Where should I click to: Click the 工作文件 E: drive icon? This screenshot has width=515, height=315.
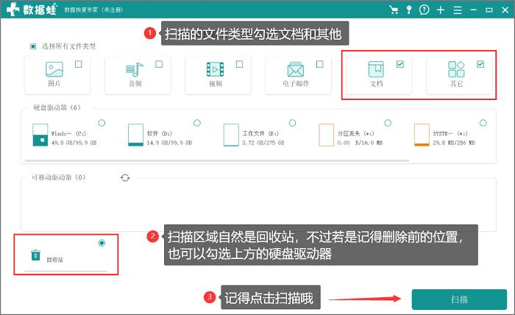(231, 135)
